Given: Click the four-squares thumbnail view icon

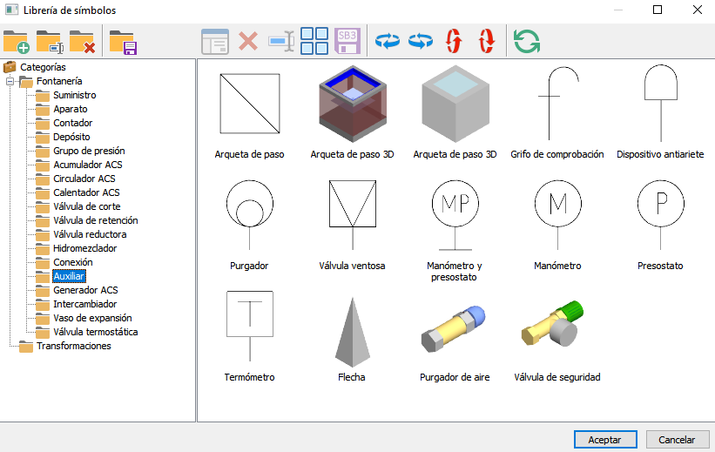Looking at the screenshot, I should coord(314,41).
